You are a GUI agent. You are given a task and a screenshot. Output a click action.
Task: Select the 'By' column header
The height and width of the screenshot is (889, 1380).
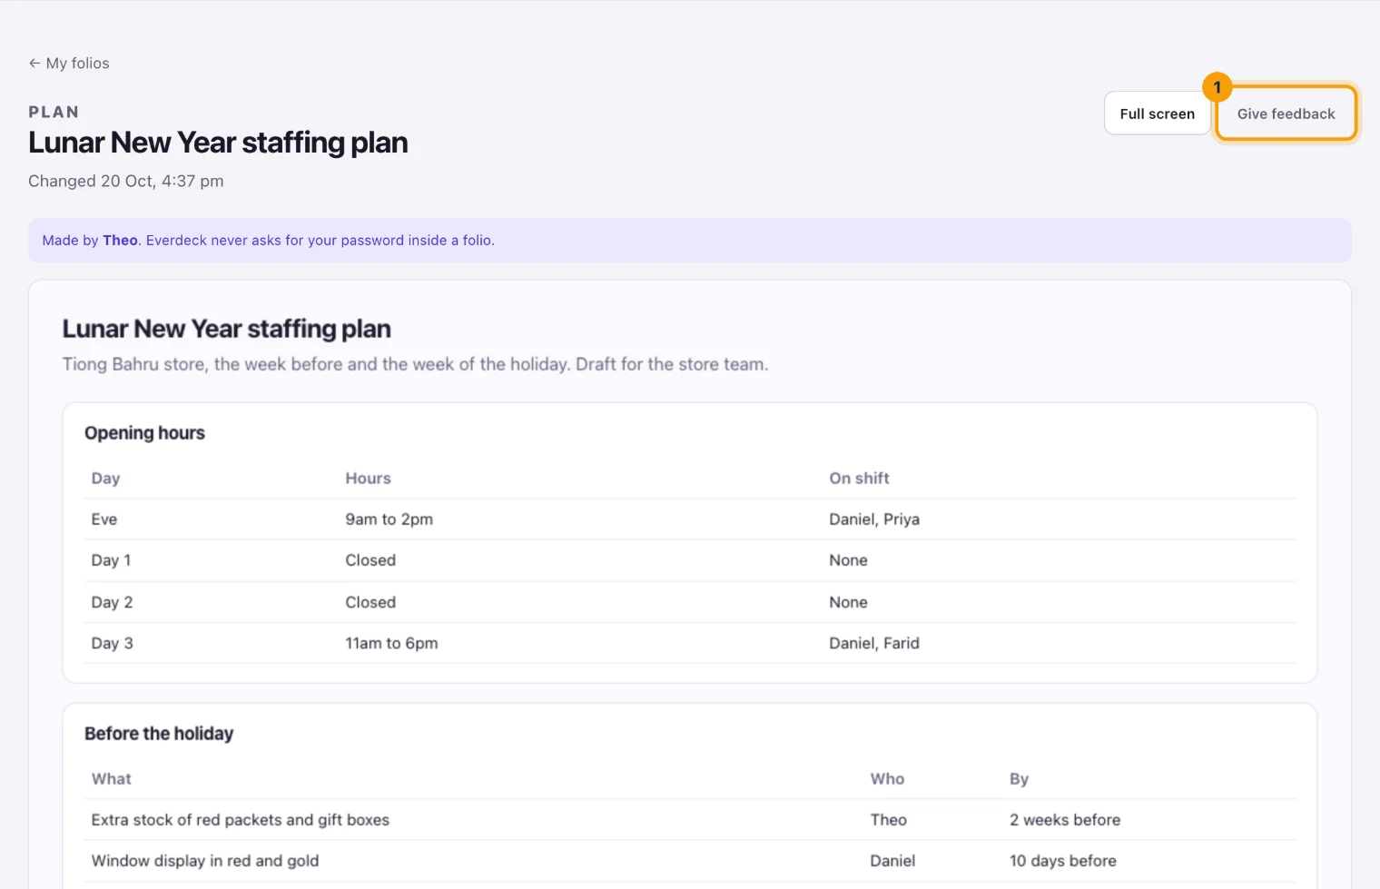1019,779
